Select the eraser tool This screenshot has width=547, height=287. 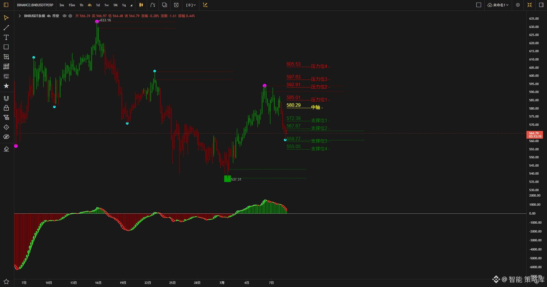[x=6, y=149]
